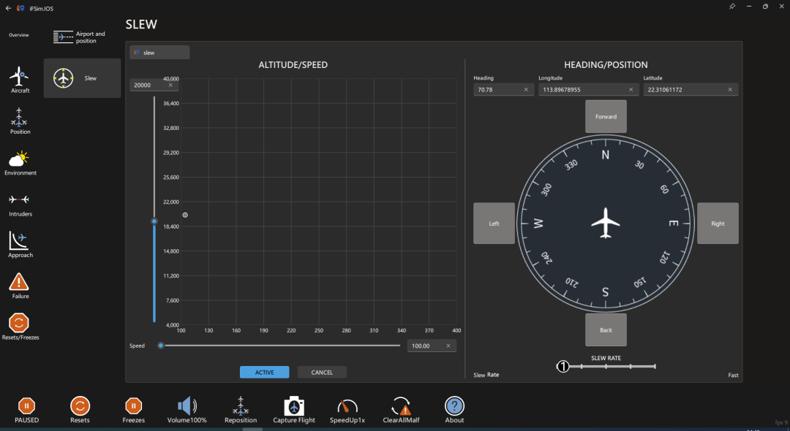790x431 pixels.
Task: Open the About help icon
Action: 454,407
